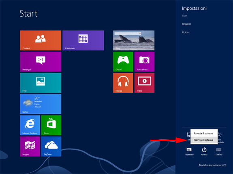The height and width of the screenshot is (174, 233).
Task: Select Arresta il sistema
Action: coord(204,133)
